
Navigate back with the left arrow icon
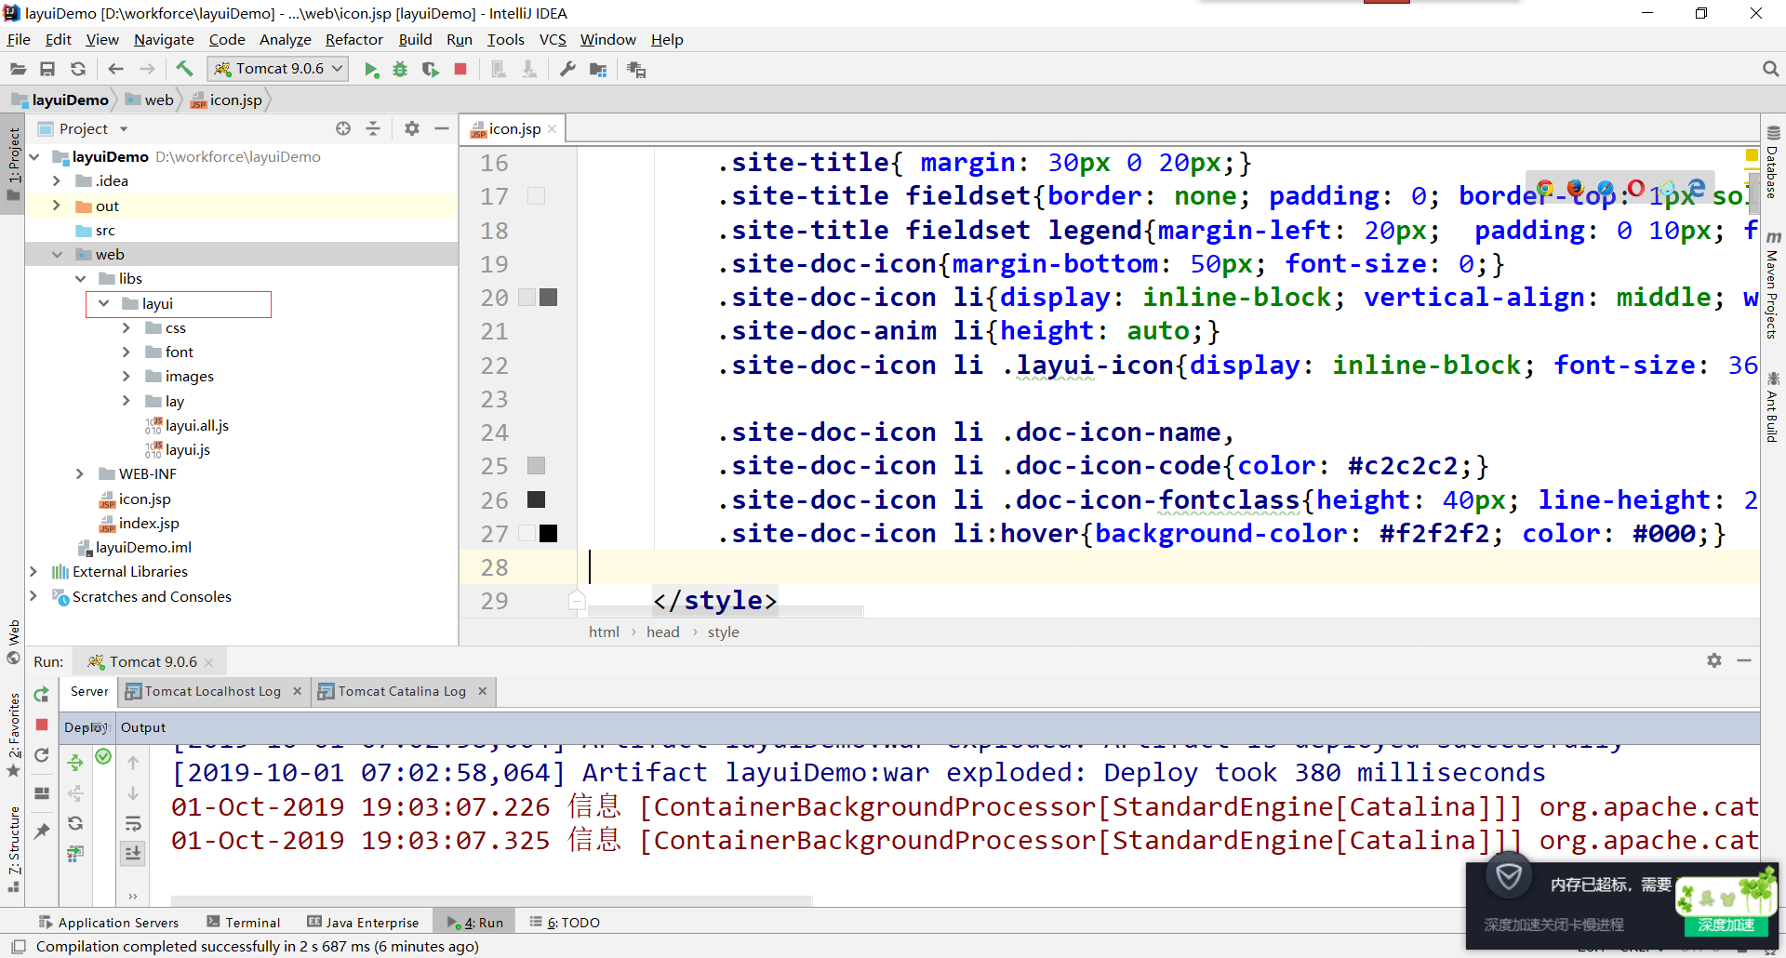click(115, 69)
